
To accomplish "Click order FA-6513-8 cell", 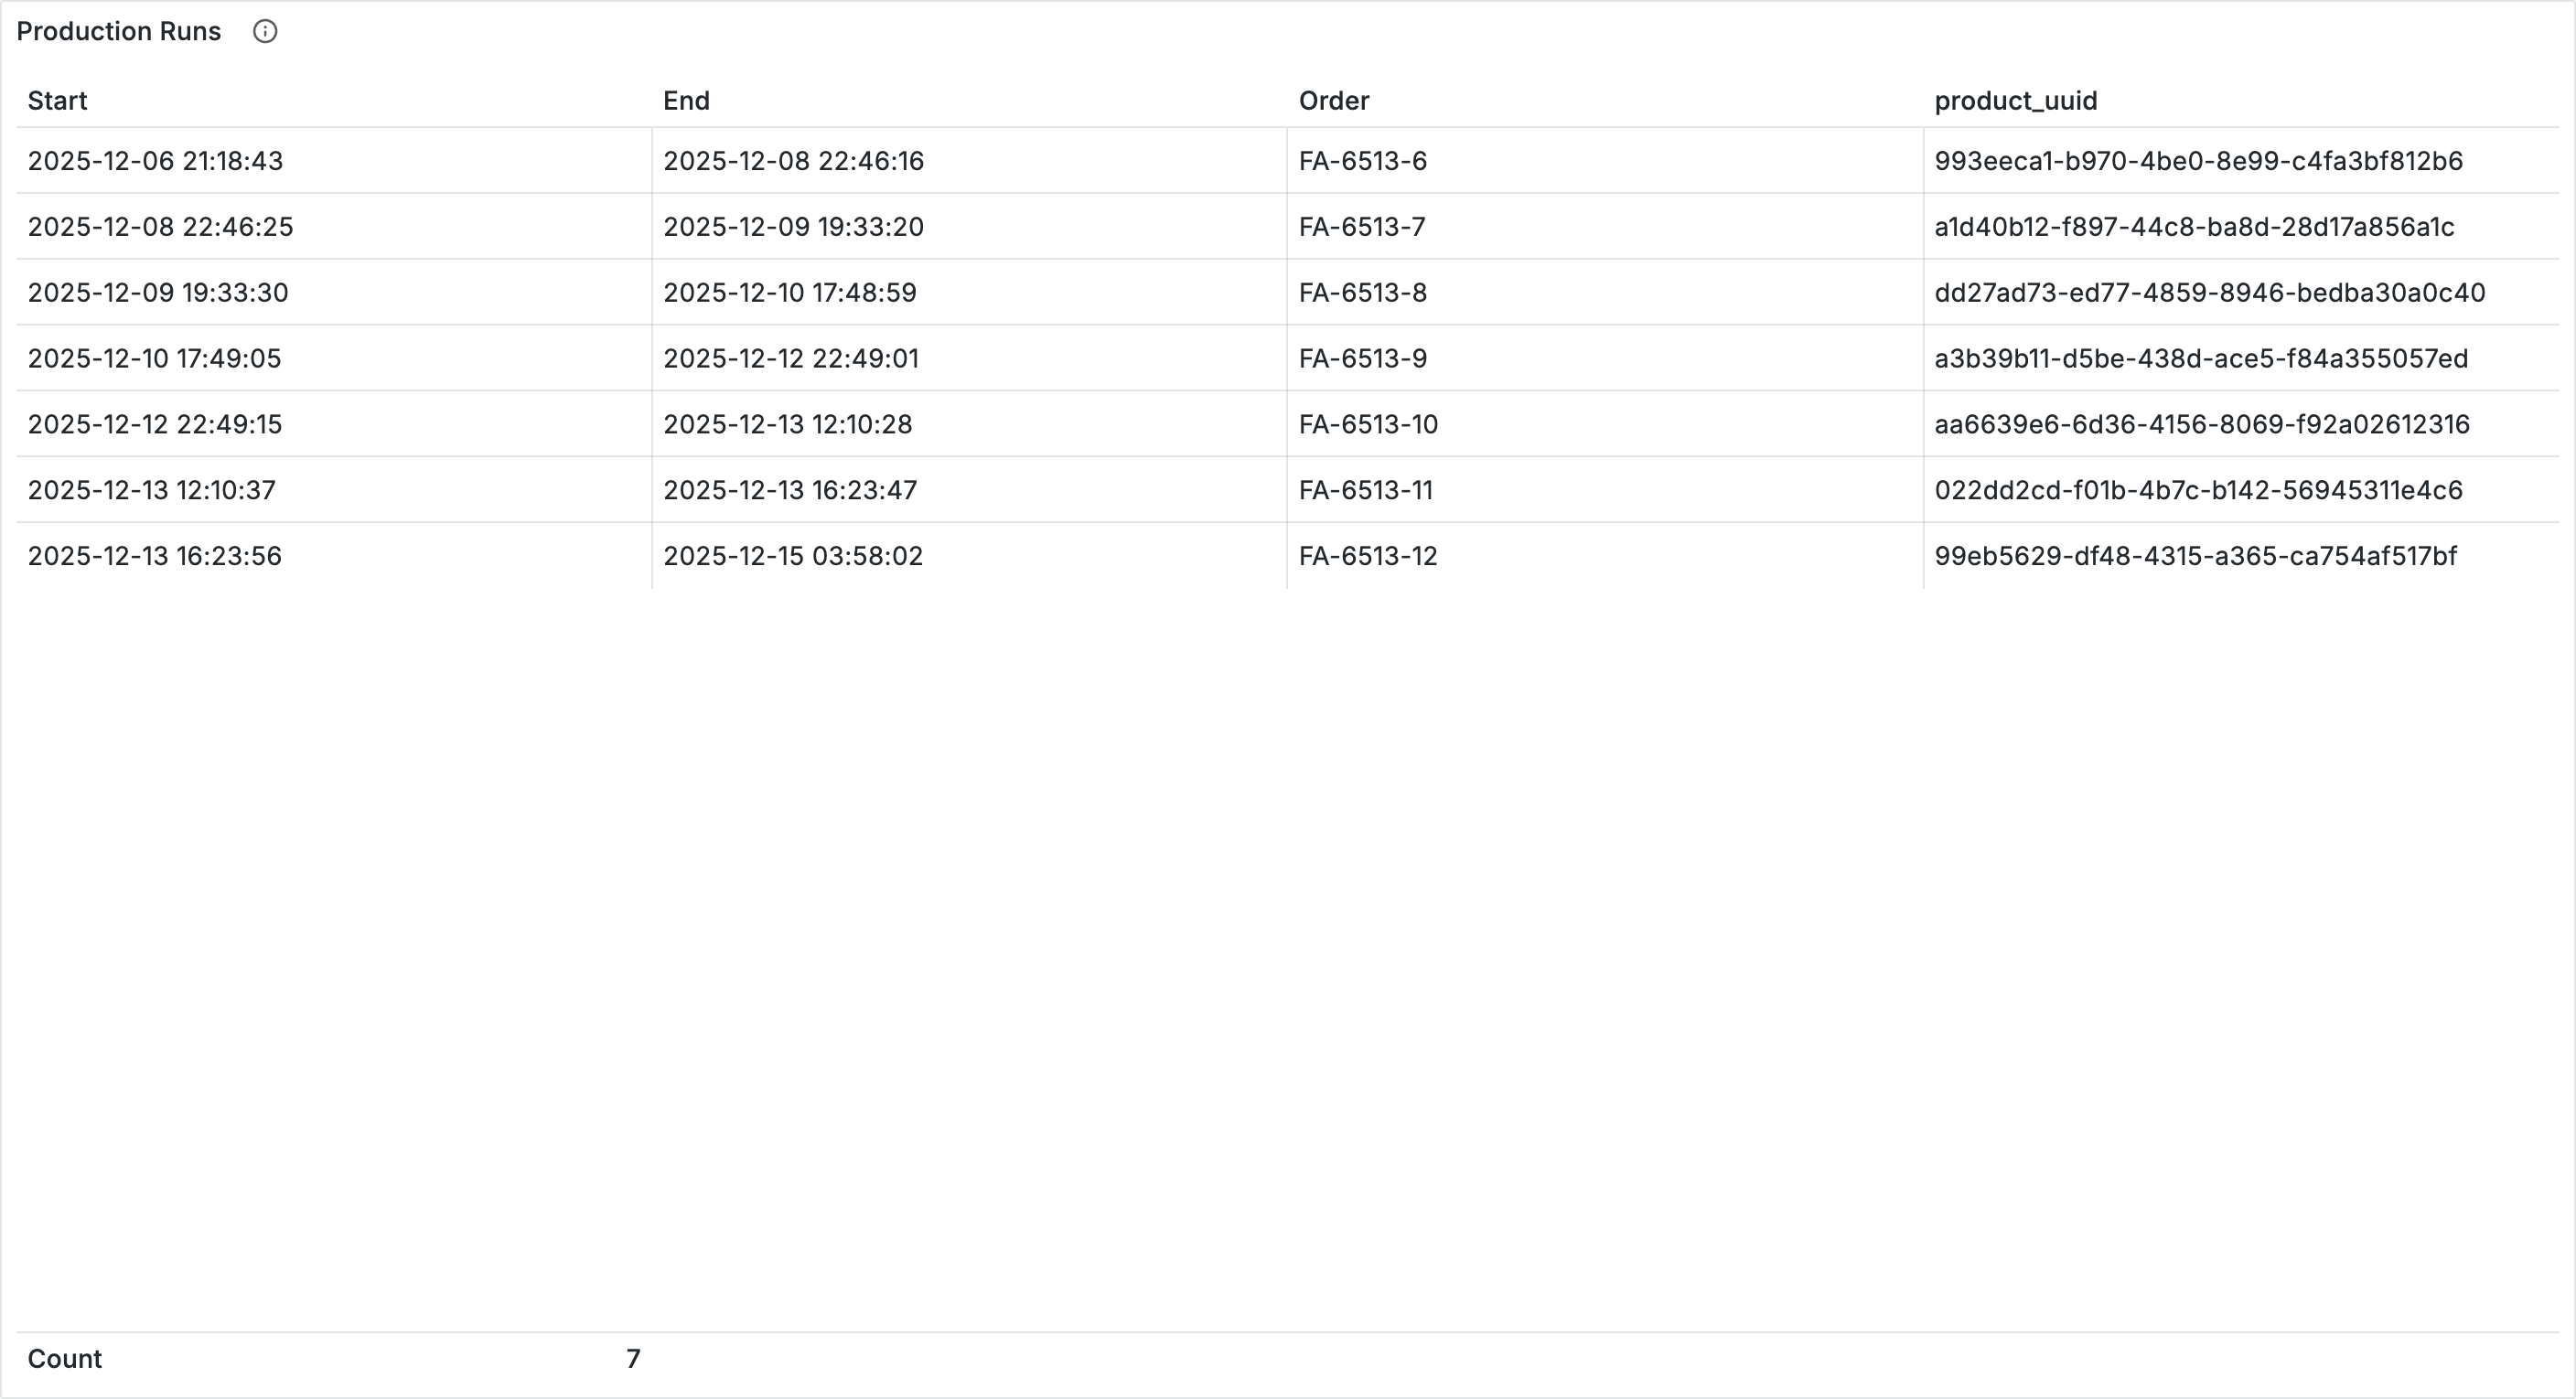I will (1362, 293).
